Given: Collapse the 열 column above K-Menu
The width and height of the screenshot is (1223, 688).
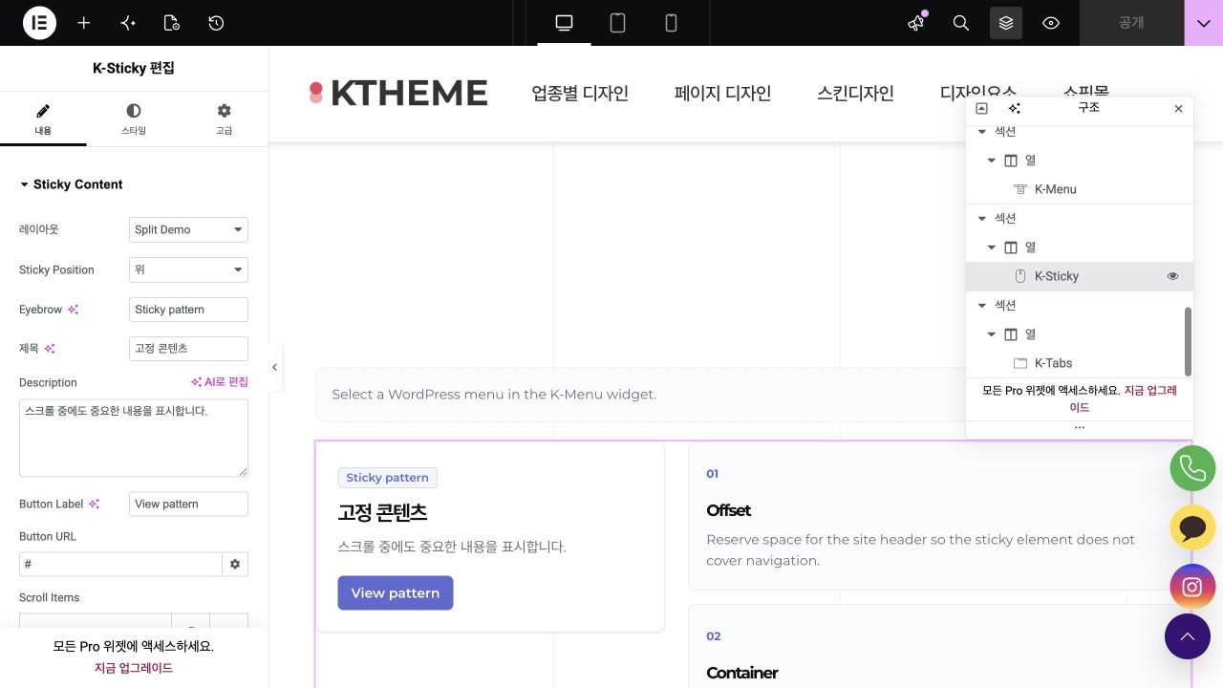Looking at the screenshot, I should (x=992, y=161).
